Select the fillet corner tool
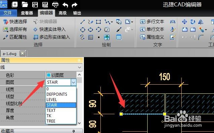Image resolution: width=214 pixels, height=133 pixels. coord(201,37)
